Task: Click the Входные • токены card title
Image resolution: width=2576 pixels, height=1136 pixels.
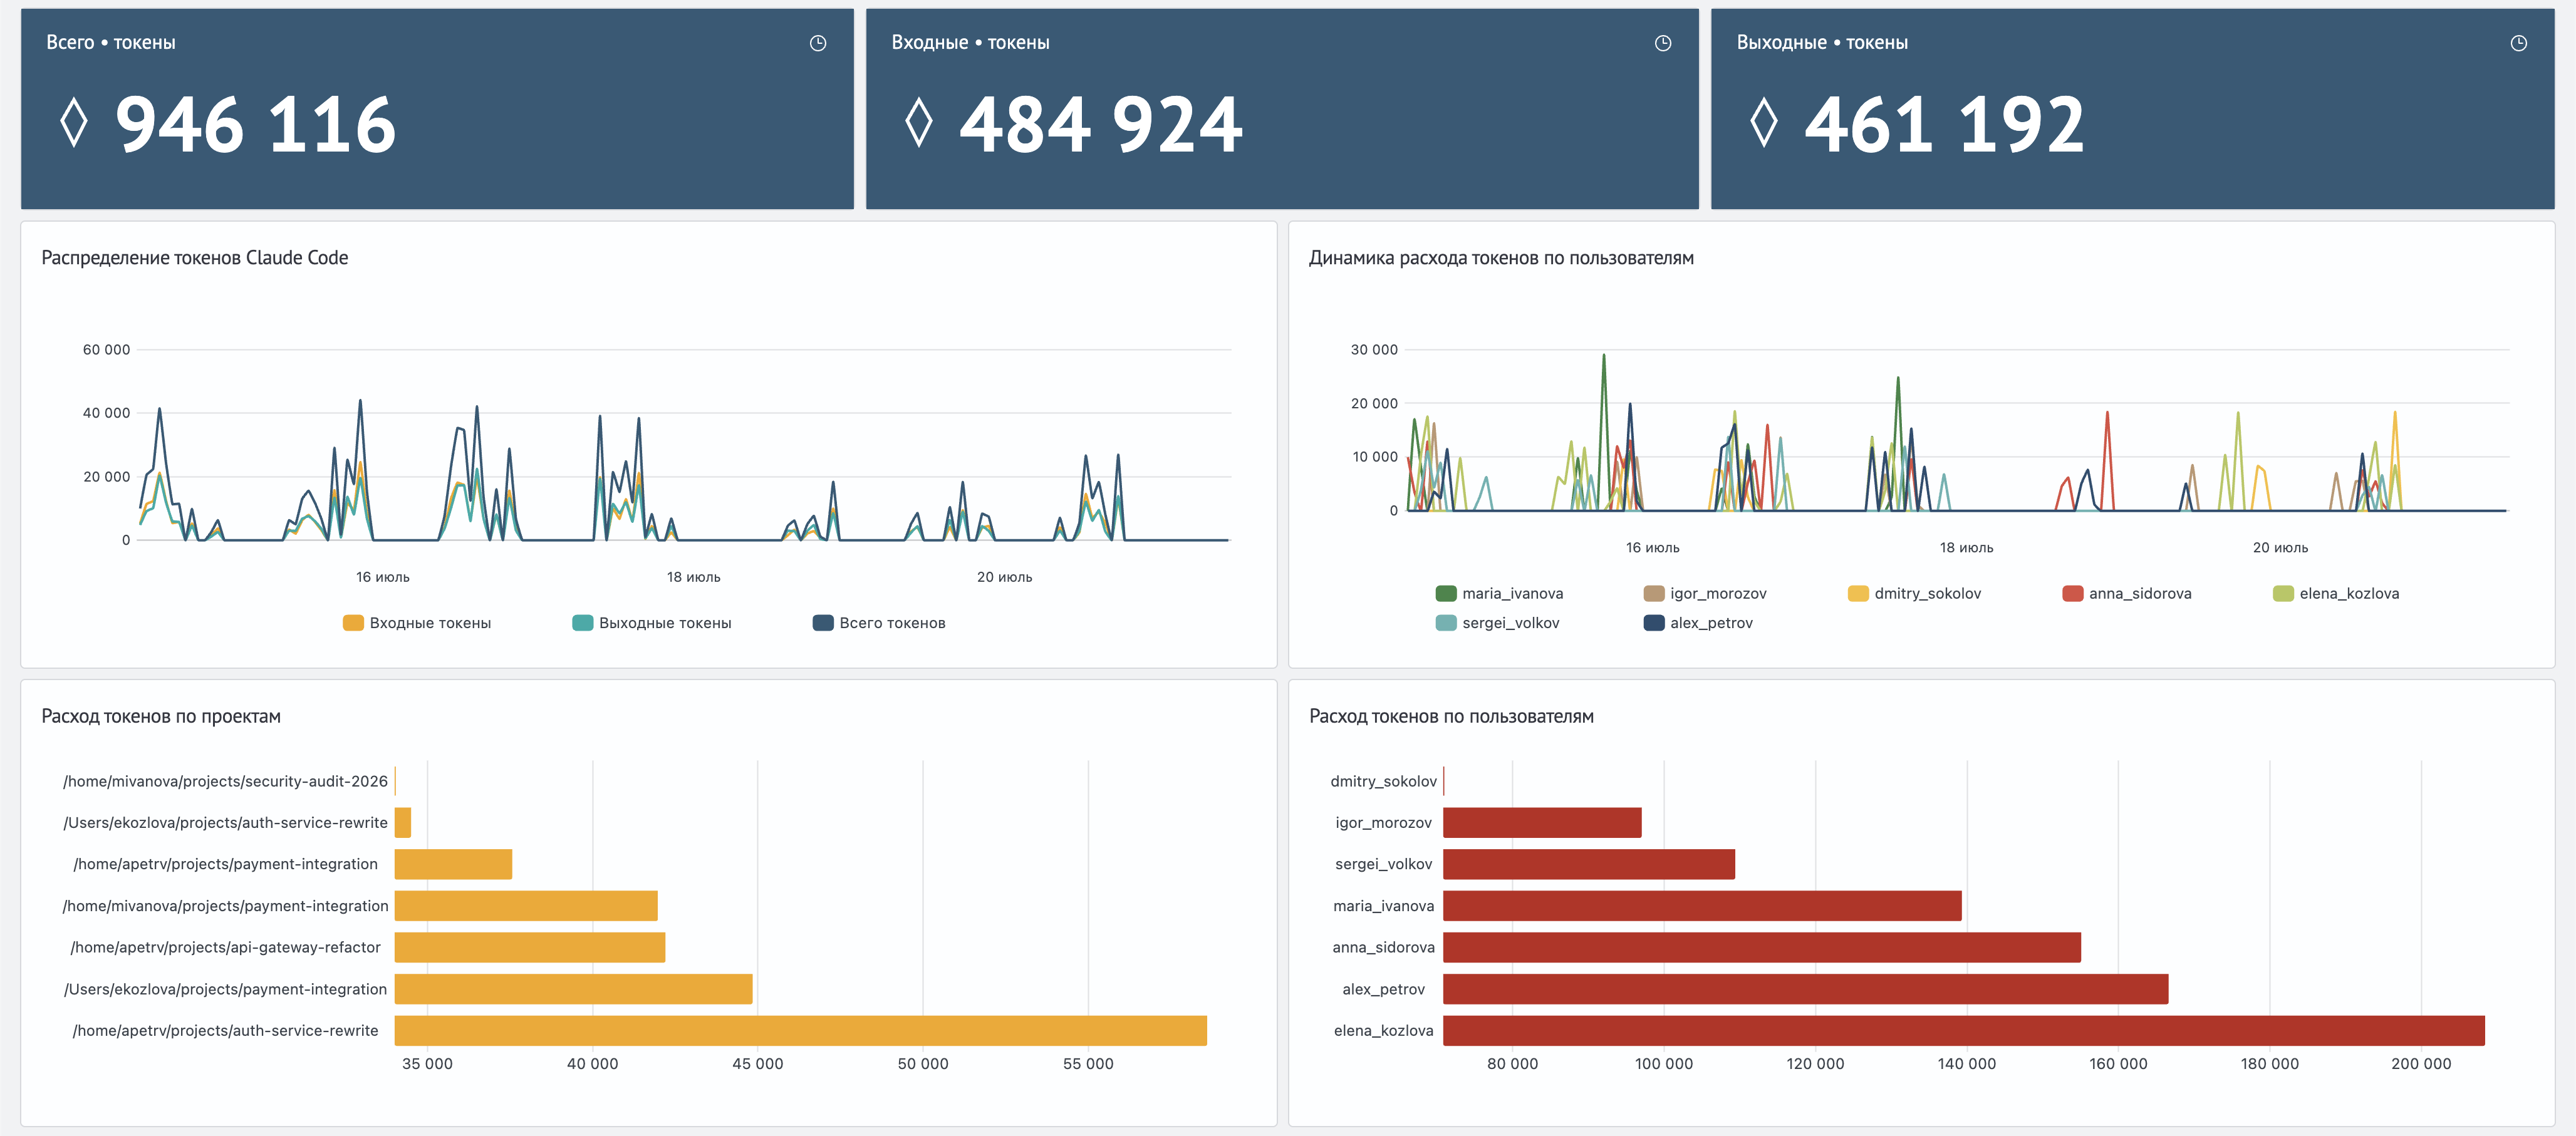Action: (970, 43)
